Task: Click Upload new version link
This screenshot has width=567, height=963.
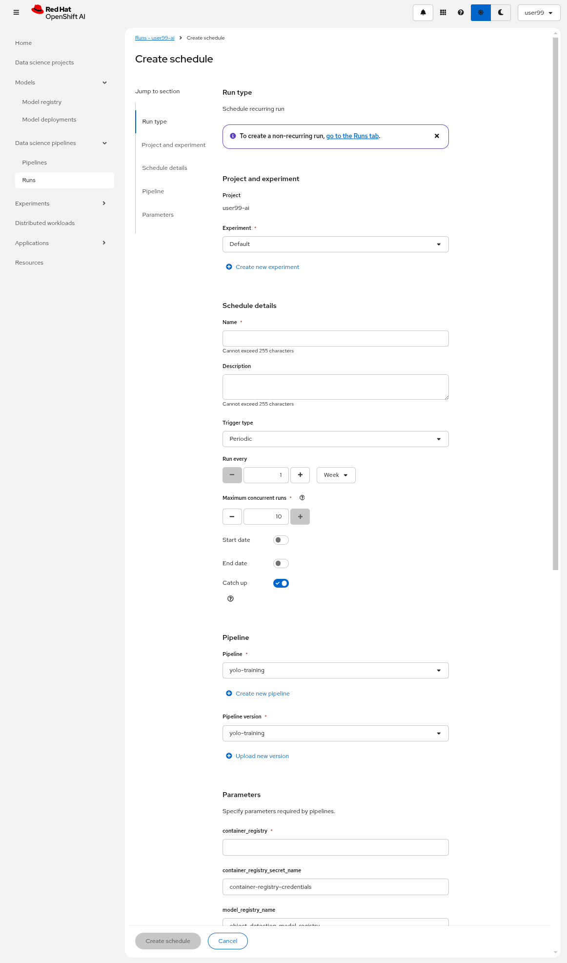Action: 262,756
